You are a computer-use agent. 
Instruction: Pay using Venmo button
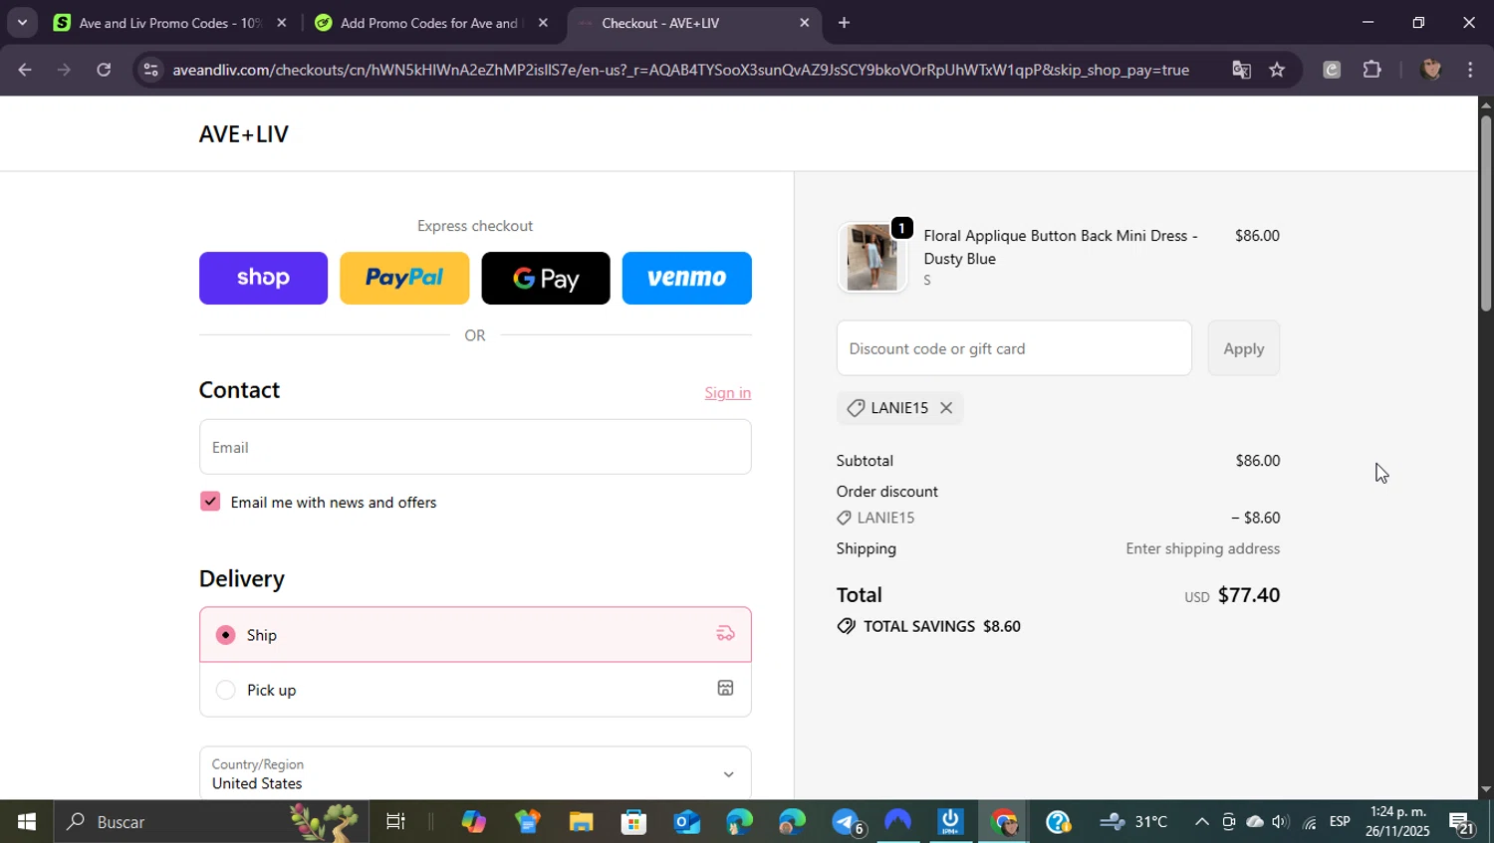click(687, 278)
